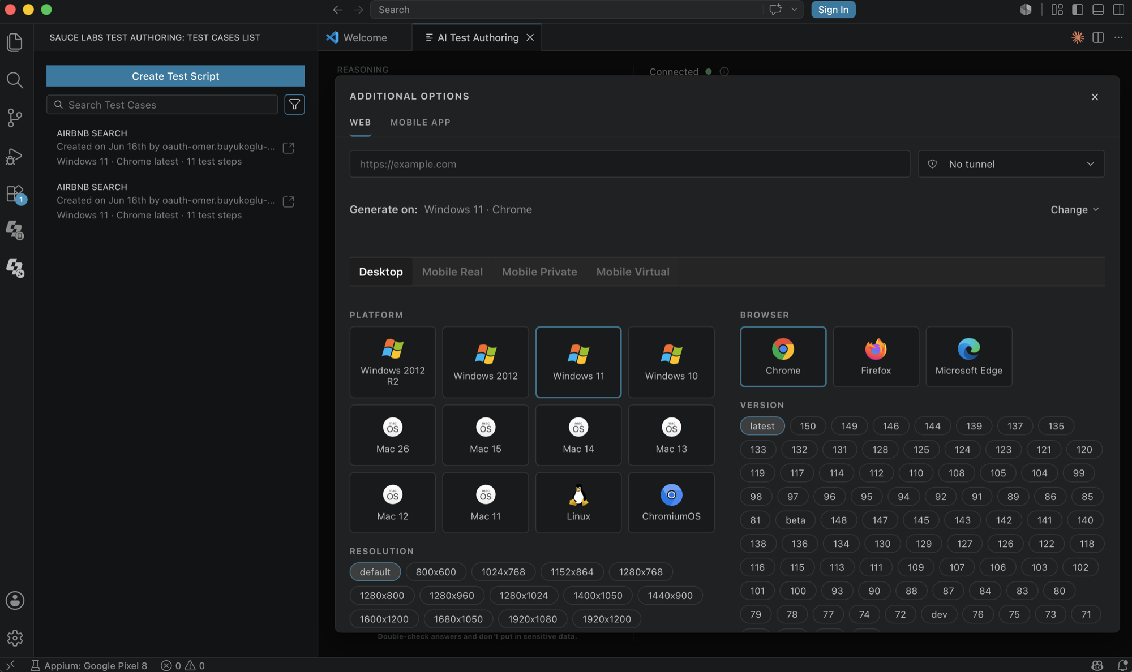Click the Customize Layout icon

tap(1057, 10)
